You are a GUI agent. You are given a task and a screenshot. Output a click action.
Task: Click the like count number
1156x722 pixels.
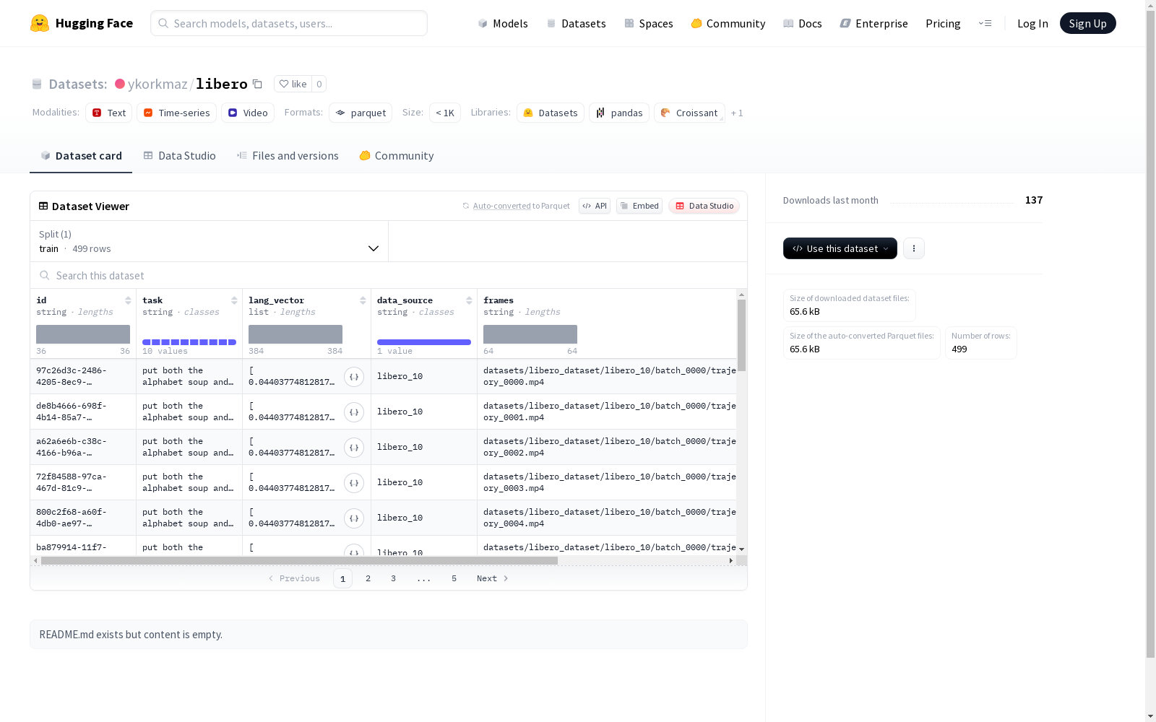(319, 84)
